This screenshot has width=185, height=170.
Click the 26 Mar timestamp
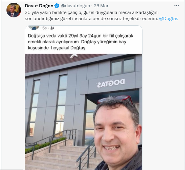[101, 6]
